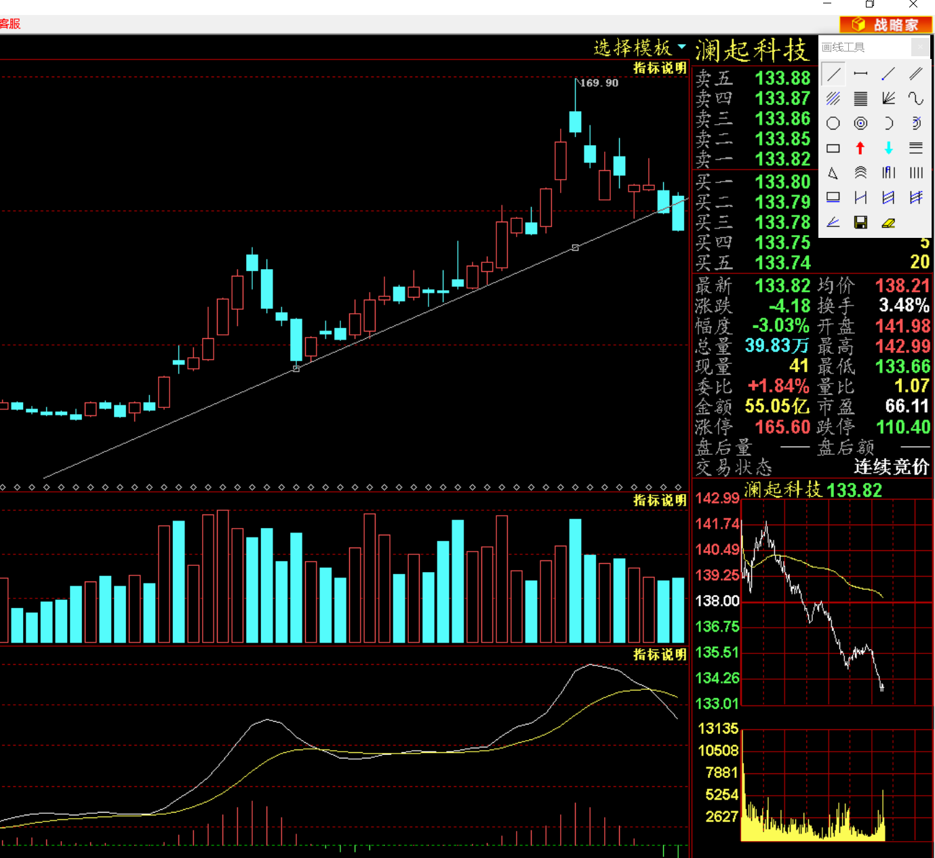This screenshot has height=858, width=935.
Task: Place a cyan down arrow marker
Action: [x=888, y=148]
